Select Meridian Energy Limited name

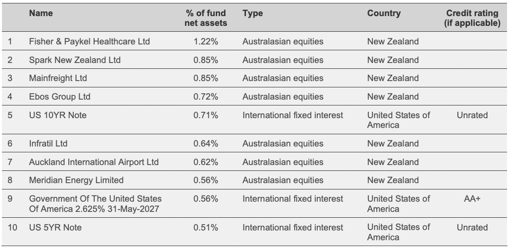[76, 180]
